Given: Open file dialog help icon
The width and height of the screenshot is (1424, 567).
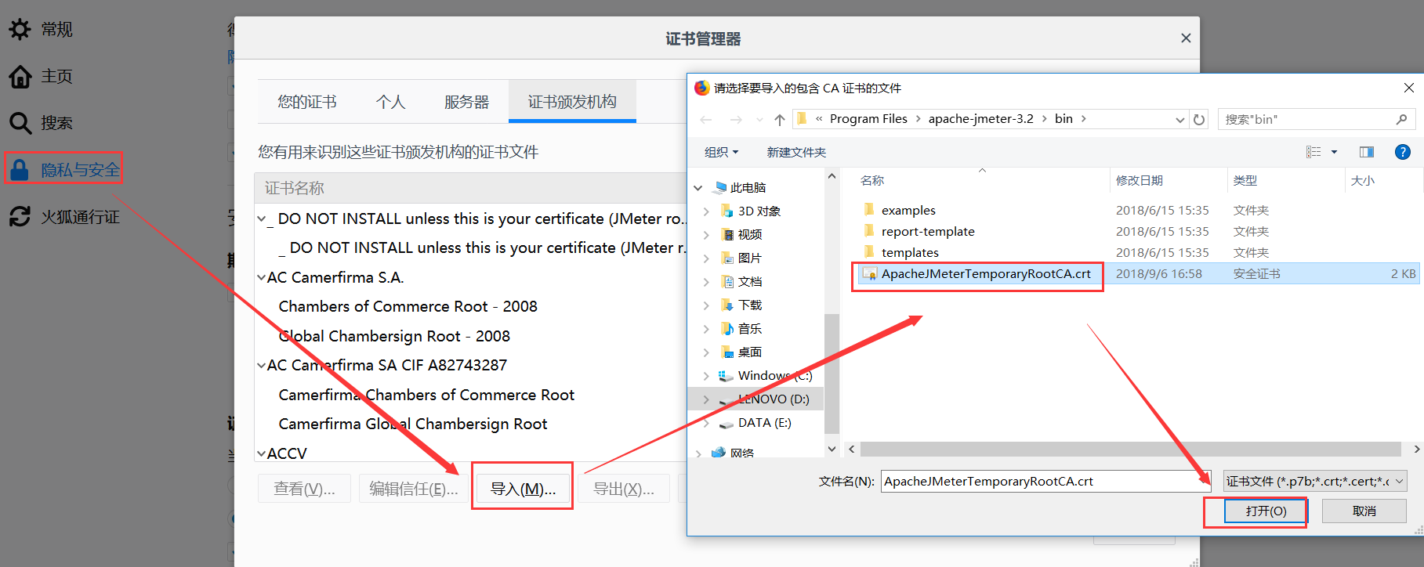Looking at the screenshot, I should tap(1403, 152).
